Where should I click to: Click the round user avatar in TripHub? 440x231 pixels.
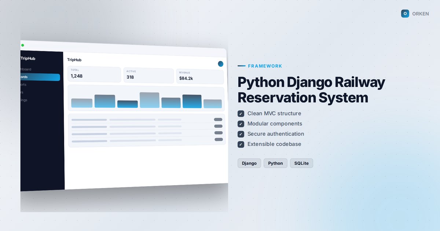pos(220,64)
